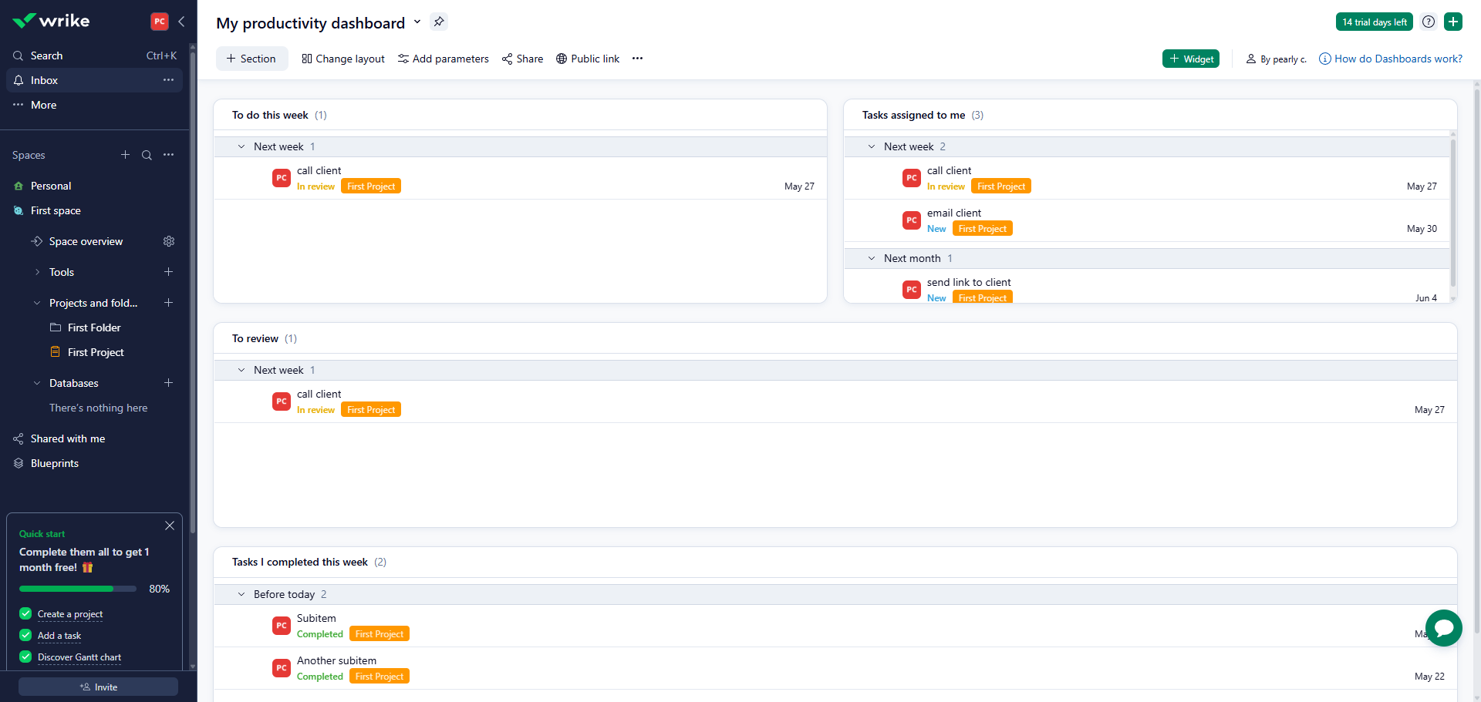Toggle Discover Gantt chart checkmark

[25, 657]
